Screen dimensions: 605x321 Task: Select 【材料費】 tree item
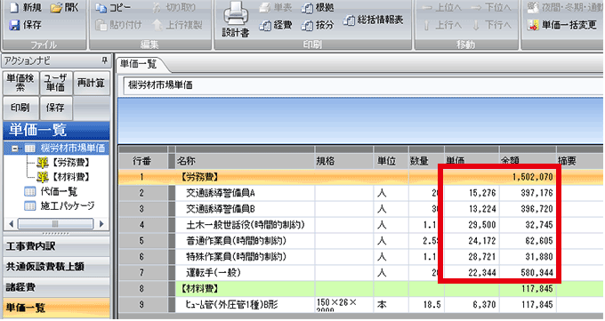[x=63, y=177]
